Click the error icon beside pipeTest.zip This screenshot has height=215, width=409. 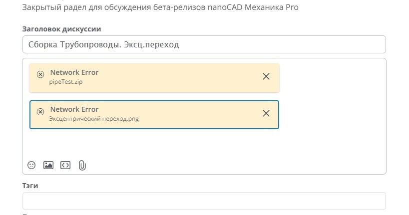coord(40,74)
